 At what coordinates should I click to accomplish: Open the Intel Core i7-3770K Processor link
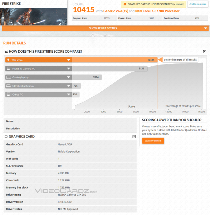pyautogui.click(x=157, y=11)
